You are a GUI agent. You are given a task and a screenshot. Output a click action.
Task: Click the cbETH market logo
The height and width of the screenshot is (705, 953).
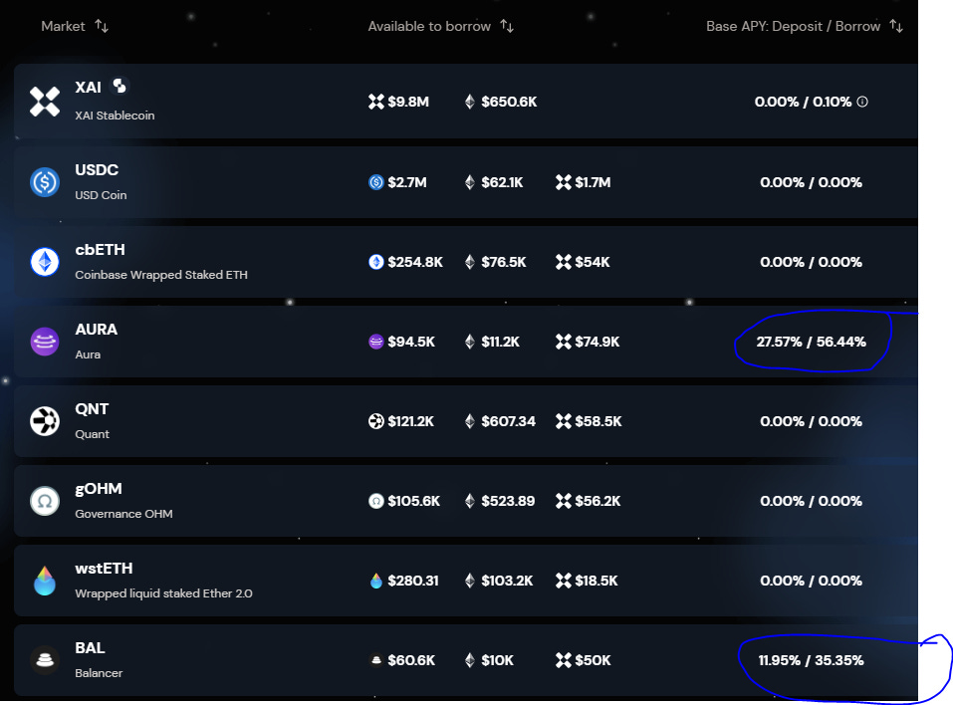point(45,262)
